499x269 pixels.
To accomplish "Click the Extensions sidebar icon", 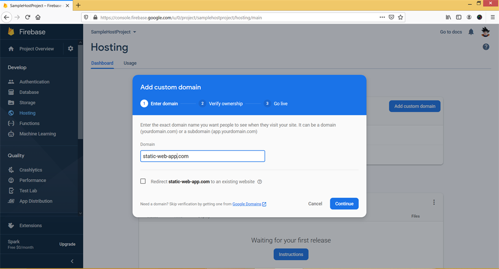I will pyautogui.click(x=11, y=226).
